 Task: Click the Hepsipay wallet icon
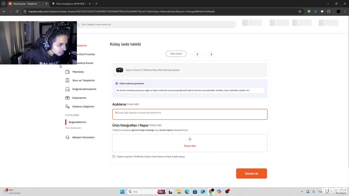point(67,72)
